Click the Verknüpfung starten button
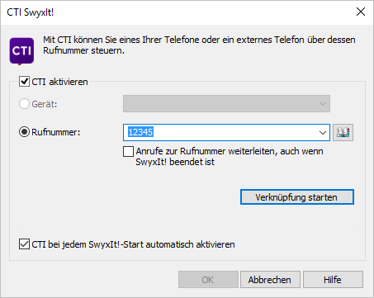Screen dimensions: 374x298 point(297,197)
